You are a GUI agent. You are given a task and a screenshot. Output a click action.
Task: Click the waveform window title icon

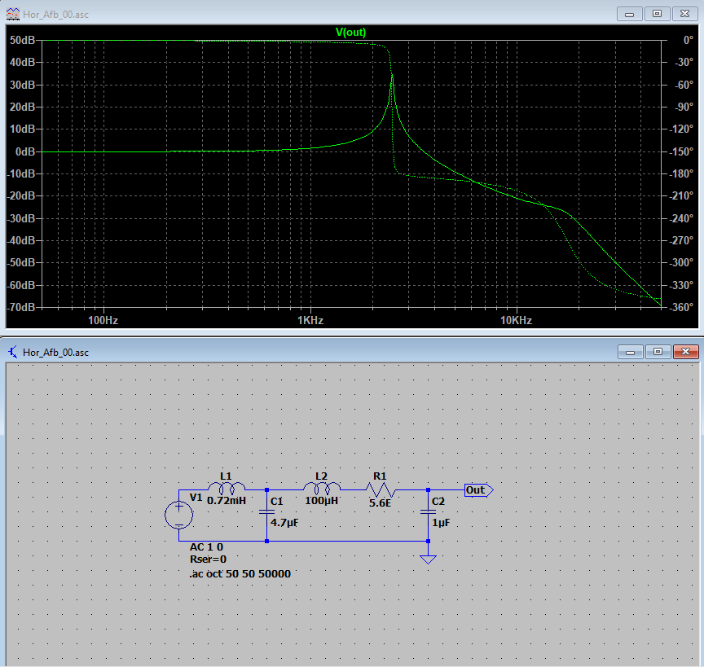pos(12,14)
